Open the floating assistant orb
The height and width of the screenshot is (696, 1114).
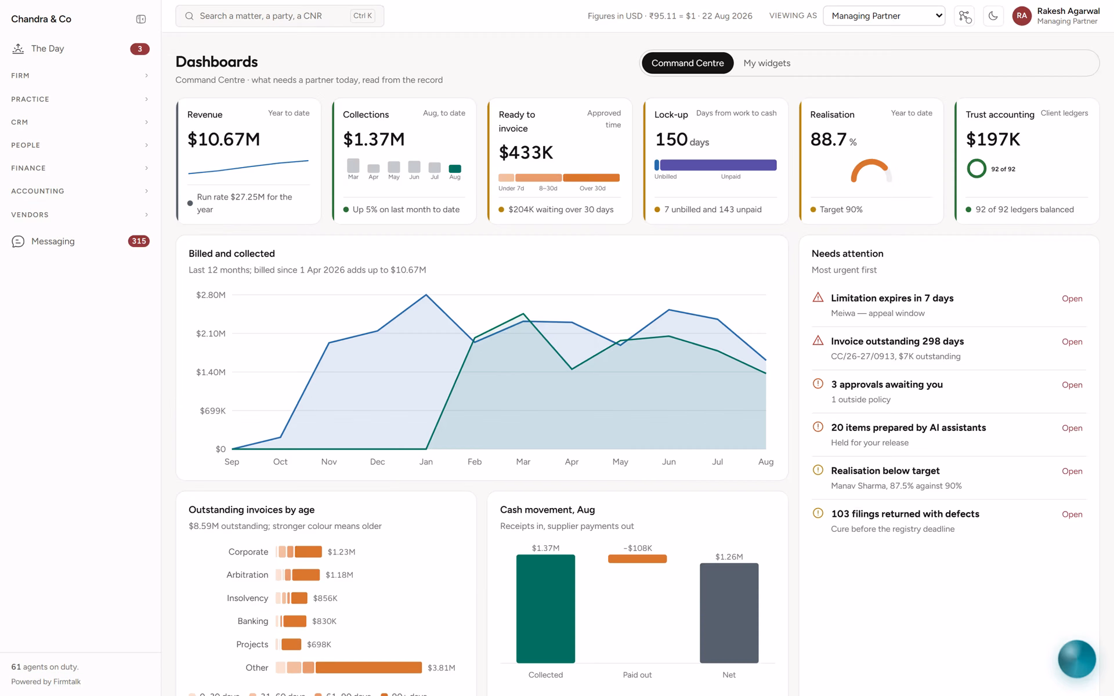(x=1077, y=659)
